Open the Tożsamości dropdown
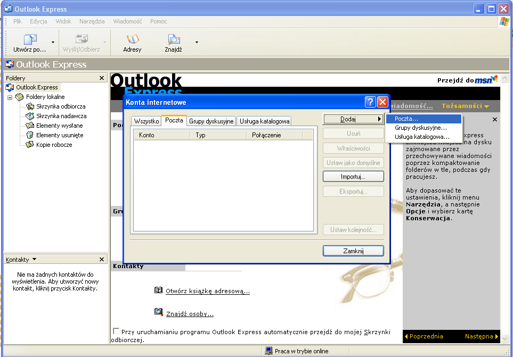 click(465, 106)
